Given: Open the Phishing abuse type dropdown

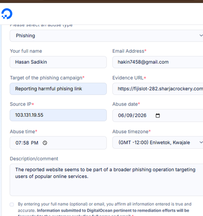Looking at the screenshot, I should coord(106,36).
